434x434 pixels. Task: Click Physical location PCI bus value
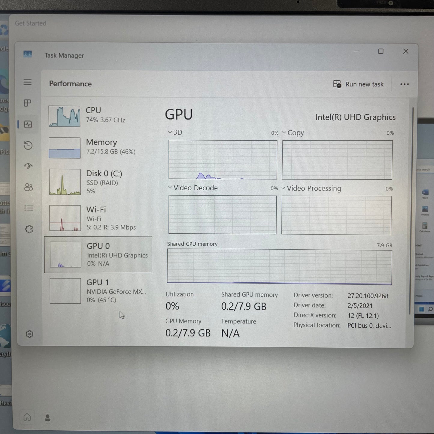click(369, 326)
